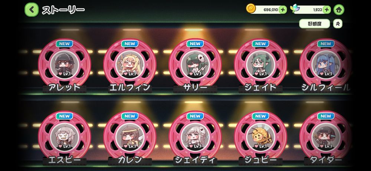Open シルフィール story reel
Viewport: 371px width, 171px height.
point(326,64)
